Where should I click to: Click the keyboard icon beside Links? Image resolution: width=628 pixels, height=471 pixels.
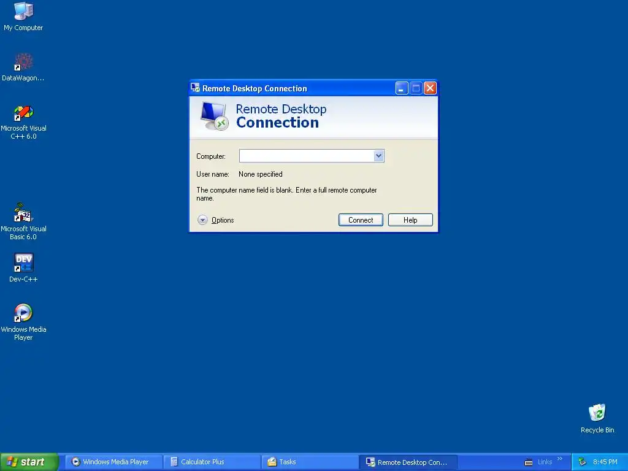coord(529,462)
